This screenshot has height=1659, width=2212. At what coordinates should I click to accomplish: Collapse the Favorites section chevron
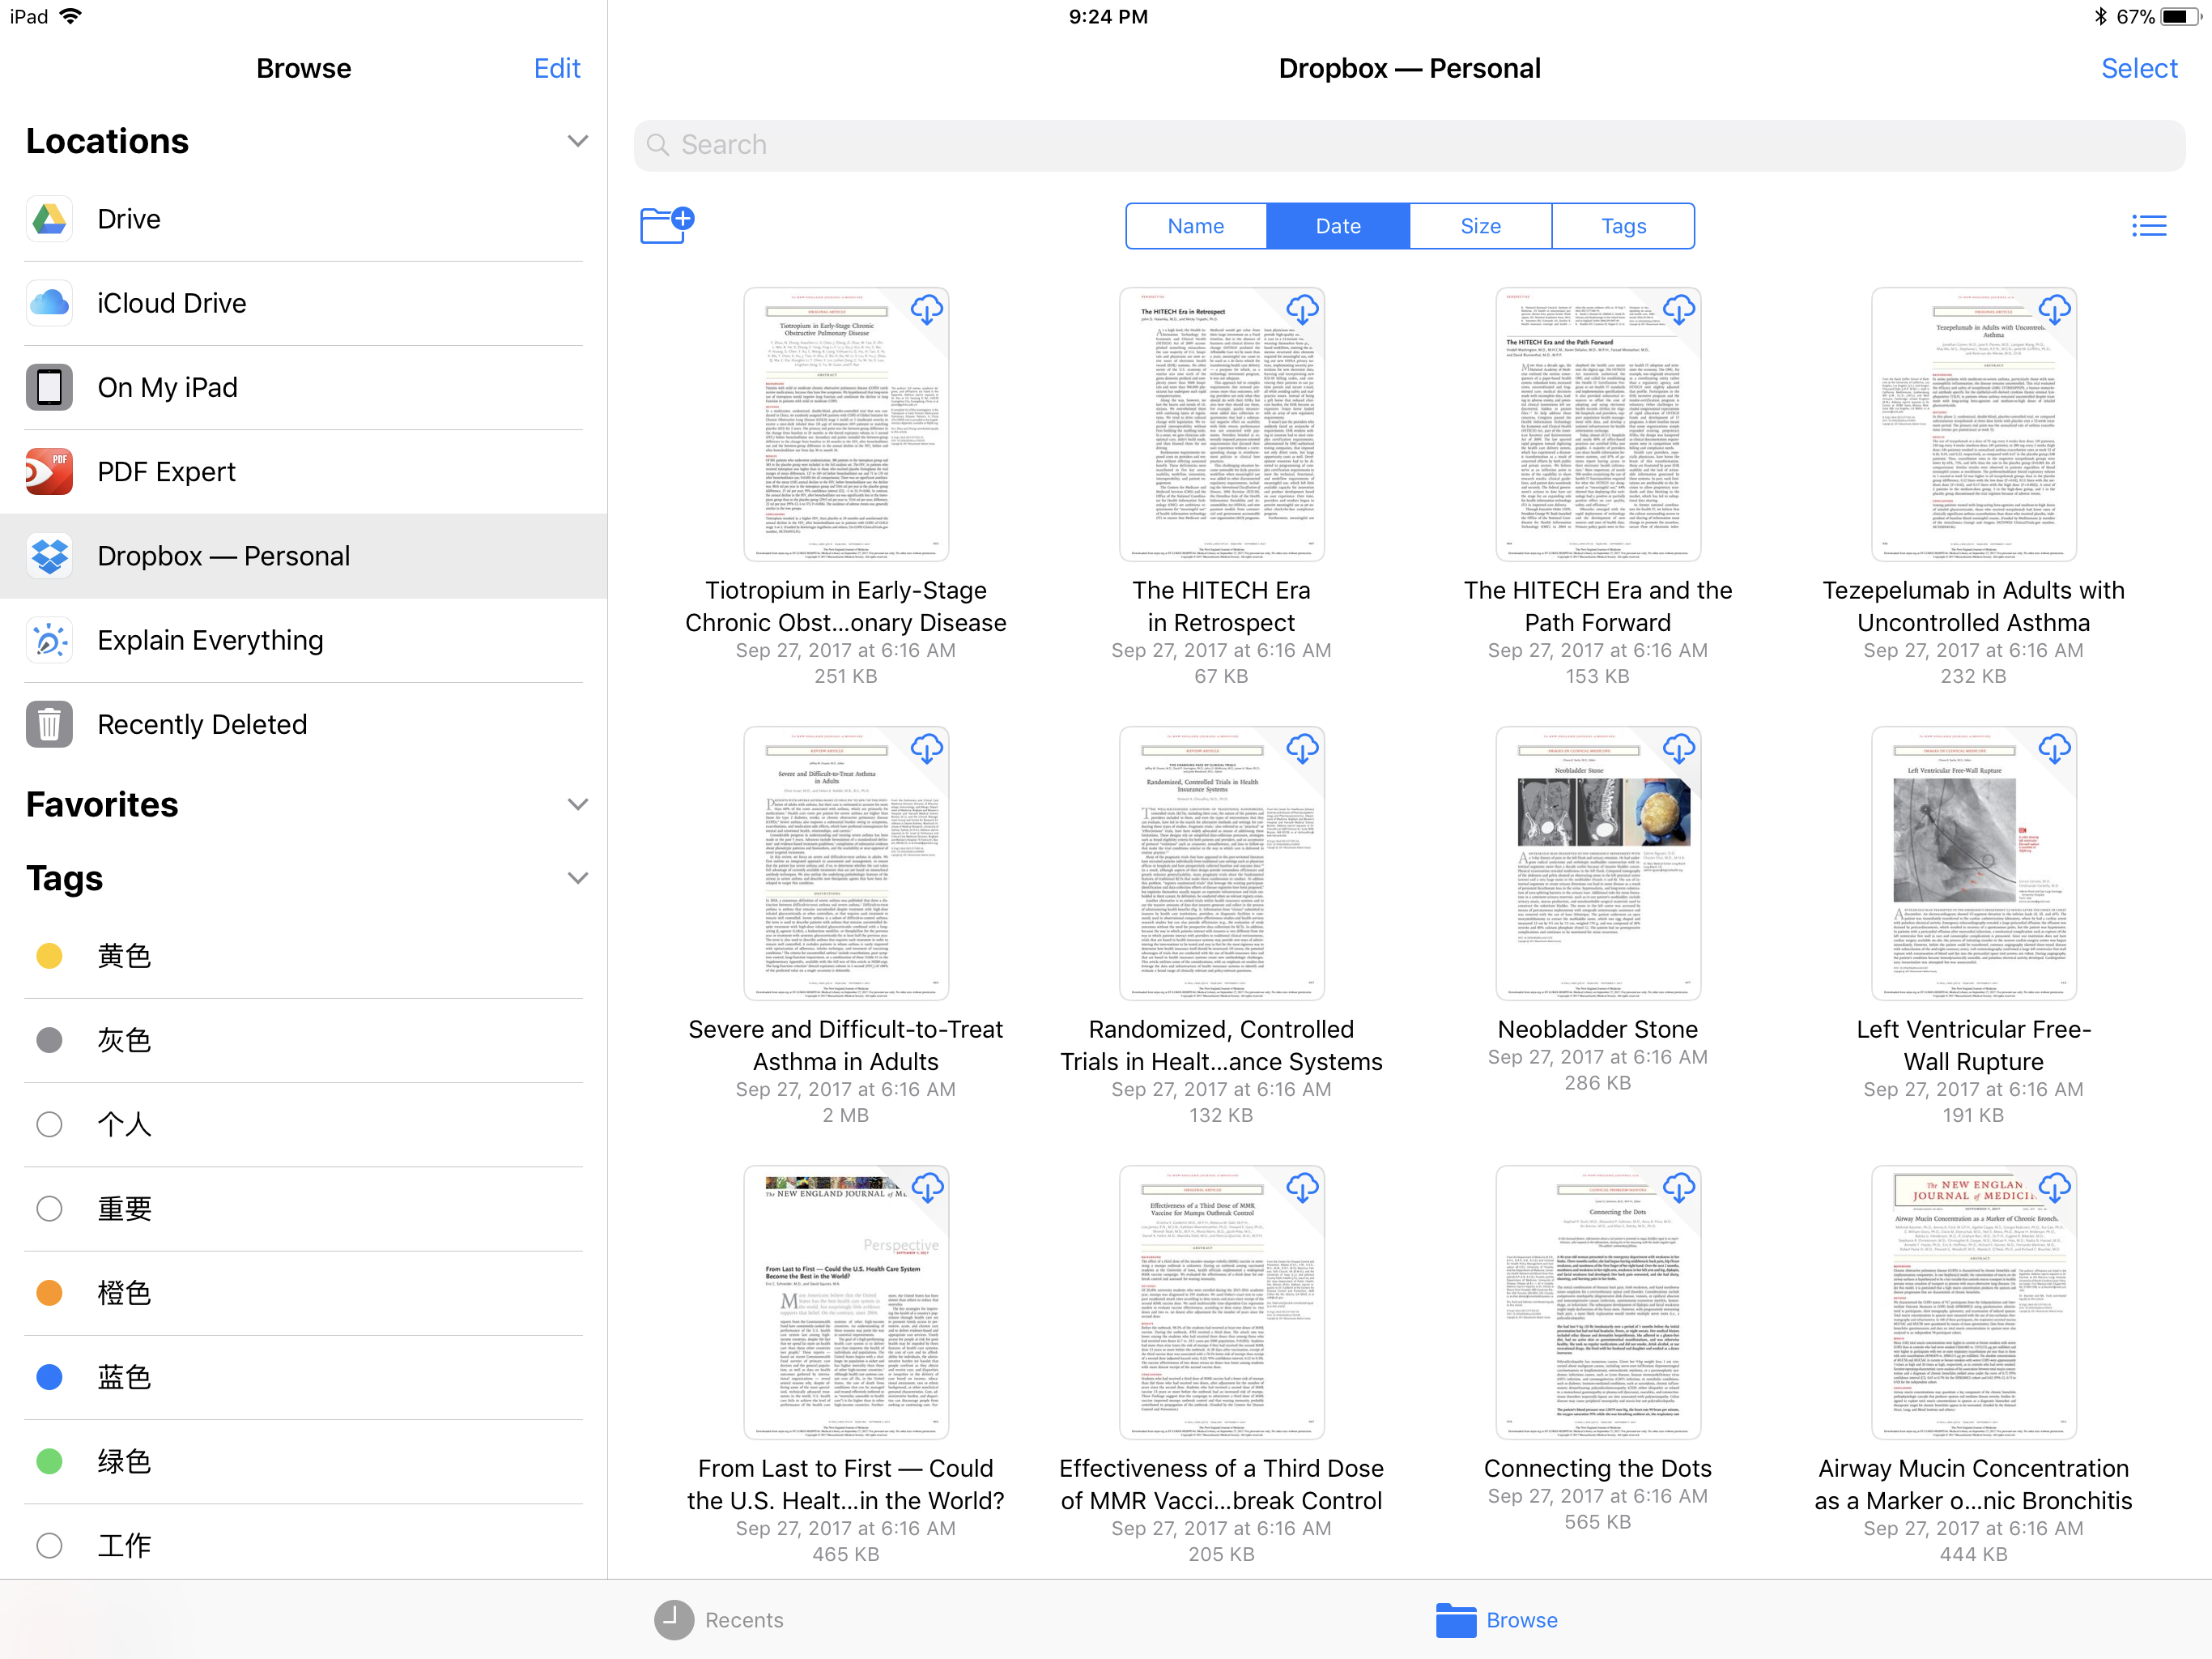577,804
